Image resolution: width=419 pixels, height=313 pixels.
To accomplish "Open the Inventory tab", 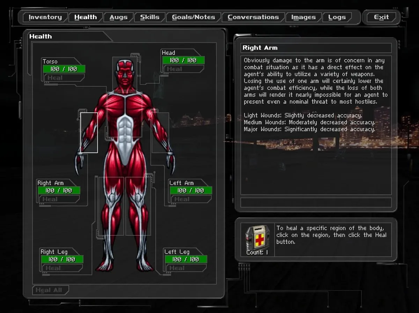I will (x=45, y=17).
